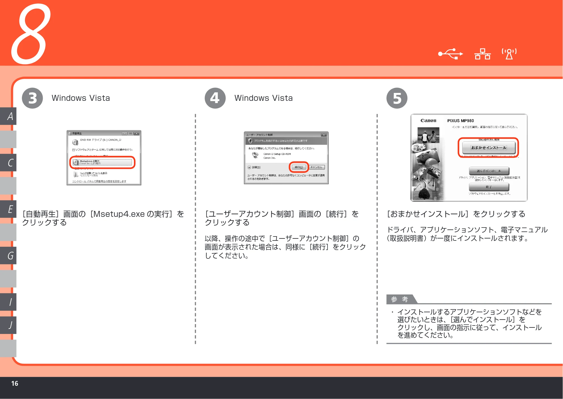Image resolution: width=563 pixels, height=399 pixels.
Task: Maximize the AutoPlay dialog window
Action: (x=131, y=133)
